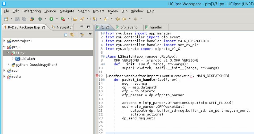Open the Debug dropdown arrow
254x134 pixels.
(x=46, y=19)
